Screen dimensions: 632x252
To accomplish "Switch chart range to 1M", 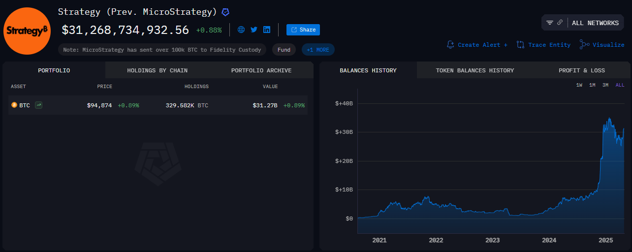I will [x=592, y=85].
